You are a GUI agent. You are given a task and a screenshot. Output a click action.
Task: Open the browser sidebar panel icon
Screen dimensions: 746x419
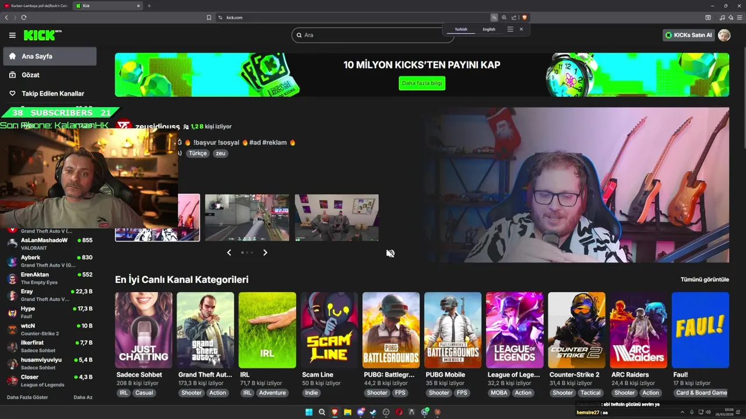[708, 17]
